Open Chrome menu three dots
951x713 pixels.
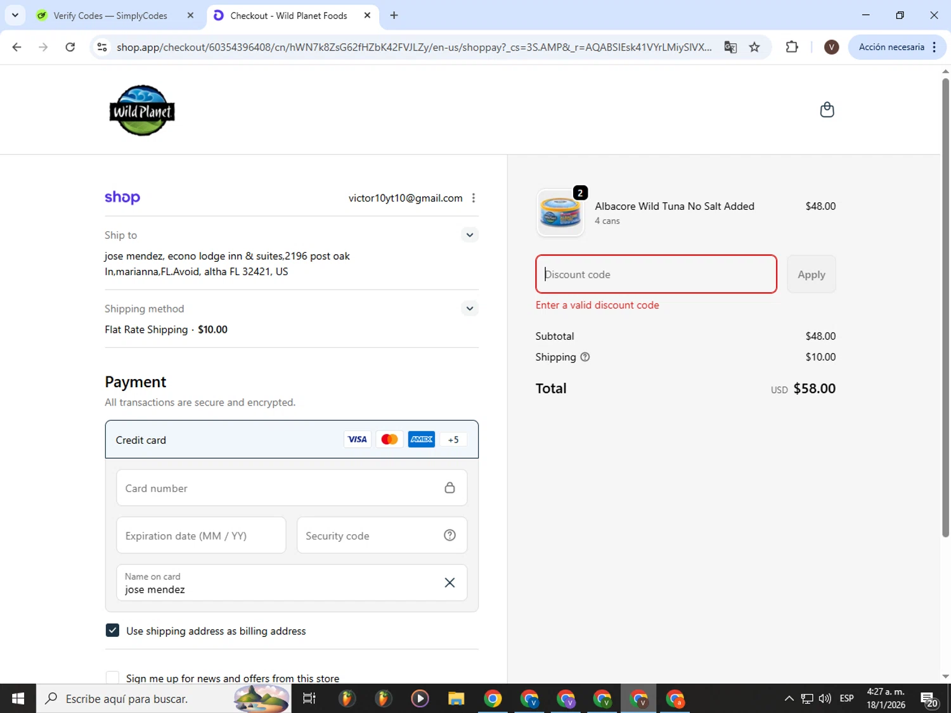click(x=935, y=47)
